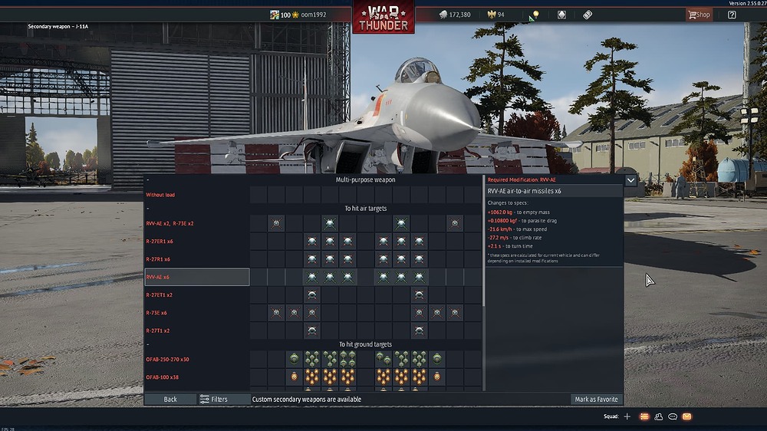Click Mark as Favorite
The image size is (767, 431).
596,400
